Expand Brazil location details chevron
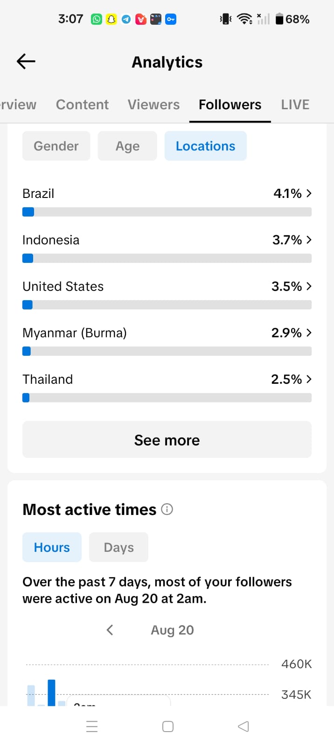Image resolution: width=334 pixels, height=747 pixels. [309, 193]
